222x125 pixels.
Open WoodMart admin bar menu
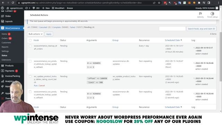58,8
